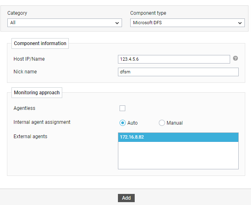Click the Manual radio label
251x205 pixels.
[x=175, y=123]
